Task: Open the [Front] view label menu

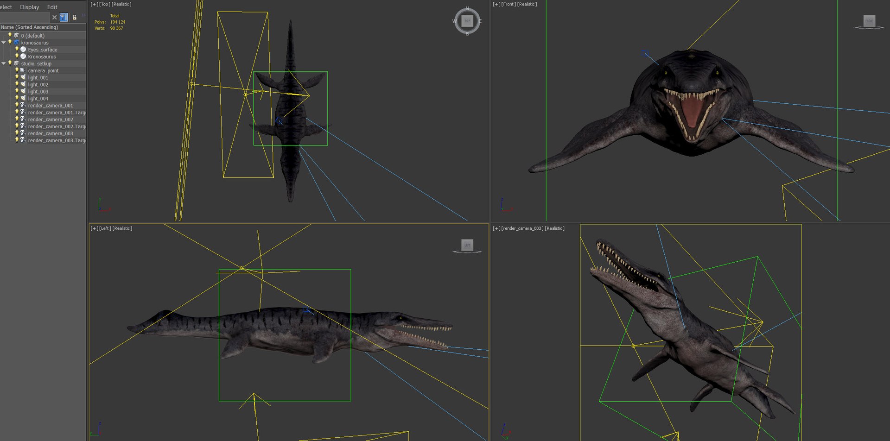Action: 509,4
